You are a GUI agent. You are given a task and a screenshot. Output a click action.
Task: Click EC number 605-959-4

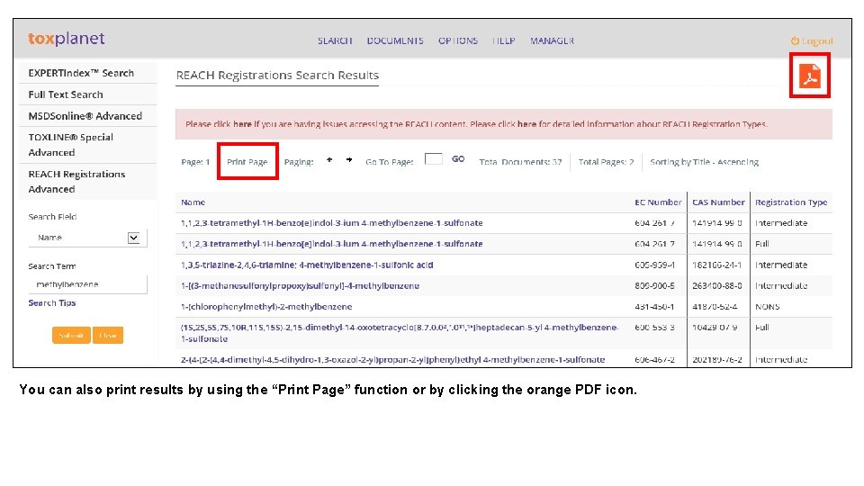654,265
